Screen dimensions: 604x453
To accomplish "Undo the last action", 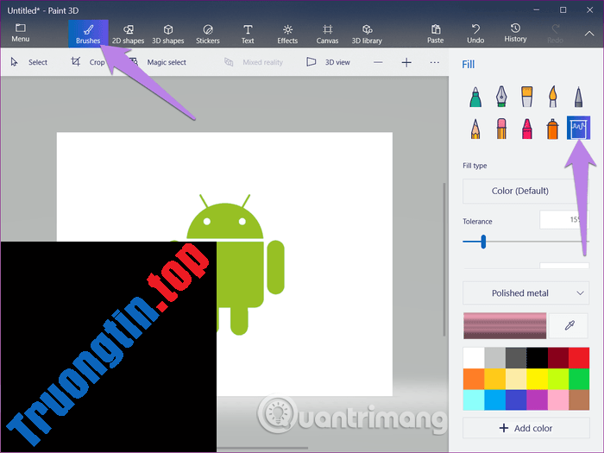I will [475, 34].
